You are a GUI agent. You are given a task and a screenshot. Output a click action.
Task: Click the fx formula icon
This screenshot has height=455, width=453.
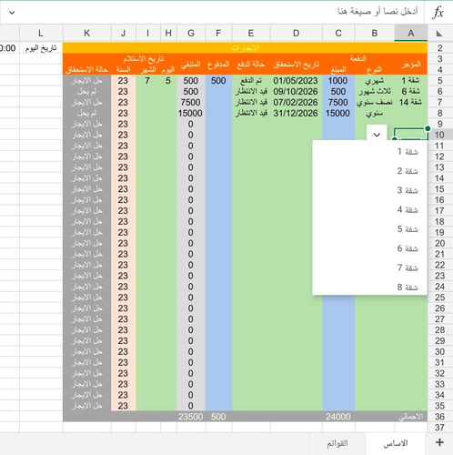[x=438, y=13]
